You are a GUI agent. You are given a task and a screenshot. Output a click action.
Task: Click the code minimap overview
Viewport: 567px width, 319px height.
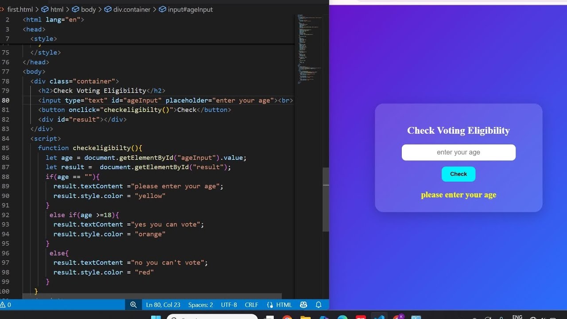coord(310,49)
